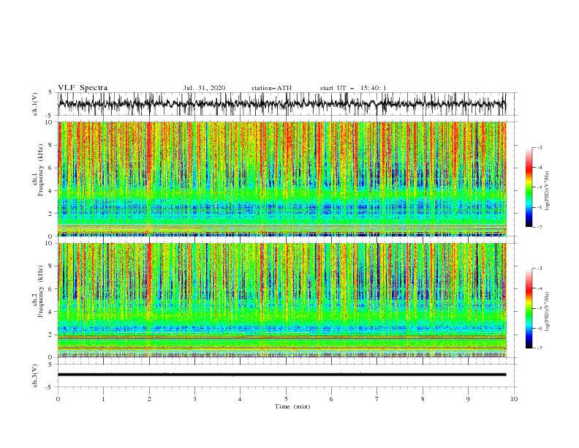Click the ch.1 frequency axis "8" tick label
This screenshot has height=448, width=579.
click(51, 145)
